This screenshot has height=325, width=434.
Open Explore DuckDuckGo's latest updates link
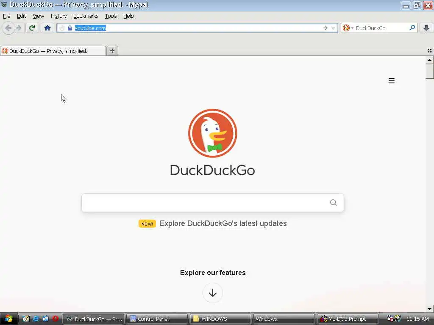pos(223,223)
